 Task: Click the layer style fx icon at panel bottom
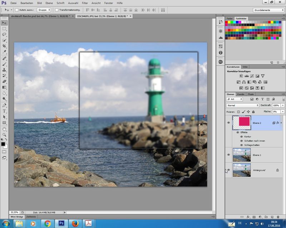[x=248, y=217]
